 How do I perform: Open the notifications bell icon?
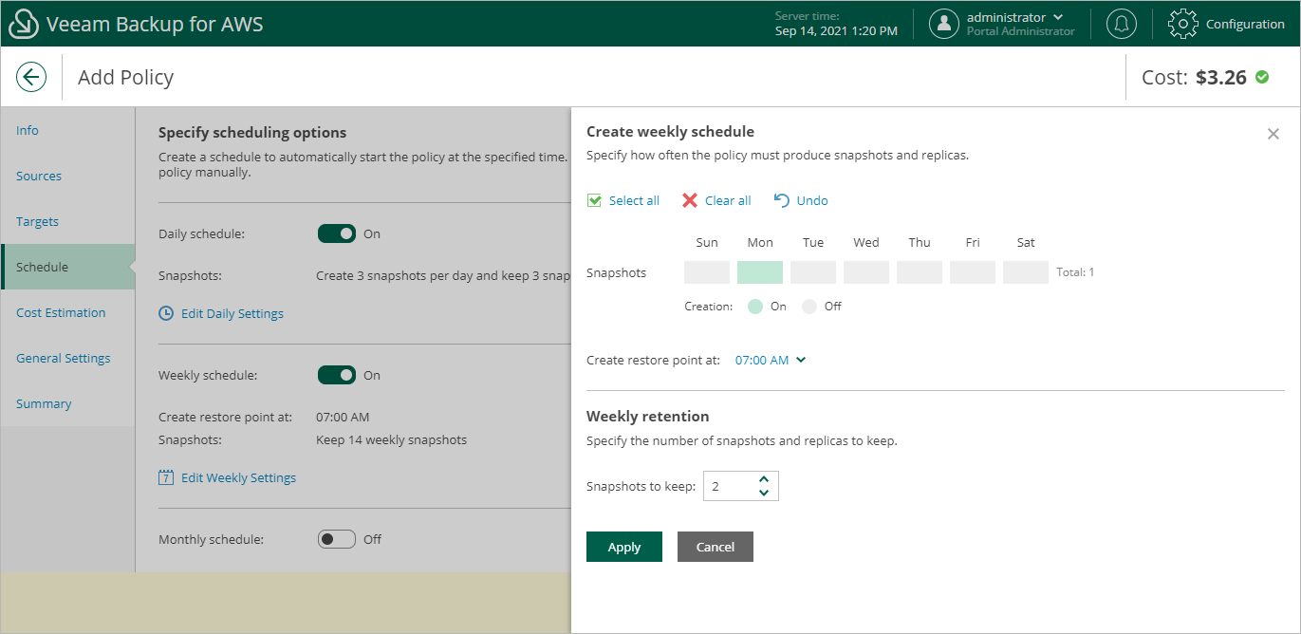[x=1122, y=24]
